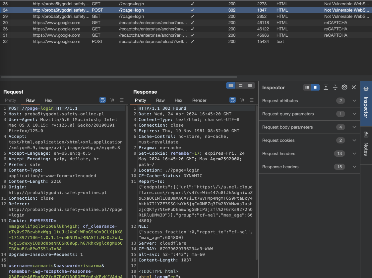Expand Request body parameters section
The width and height of the screenshot is (372, 278).
pos(354,127)
